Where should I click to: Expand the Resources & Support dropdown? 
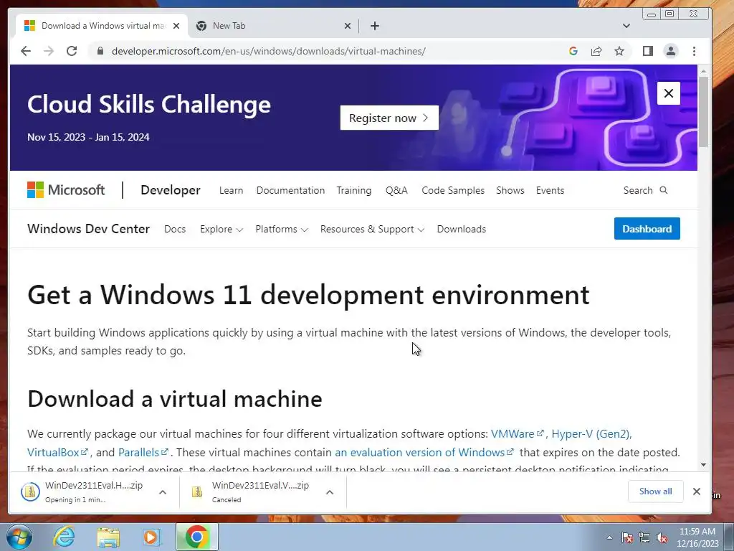372,229
